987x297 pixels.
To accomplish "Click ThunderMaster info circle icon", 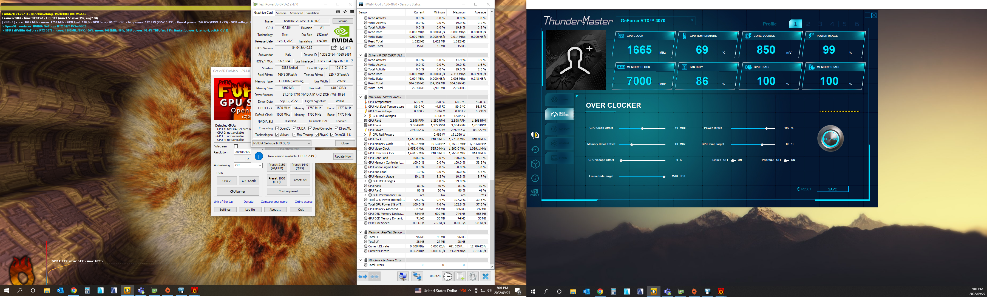I will point(535,178).
